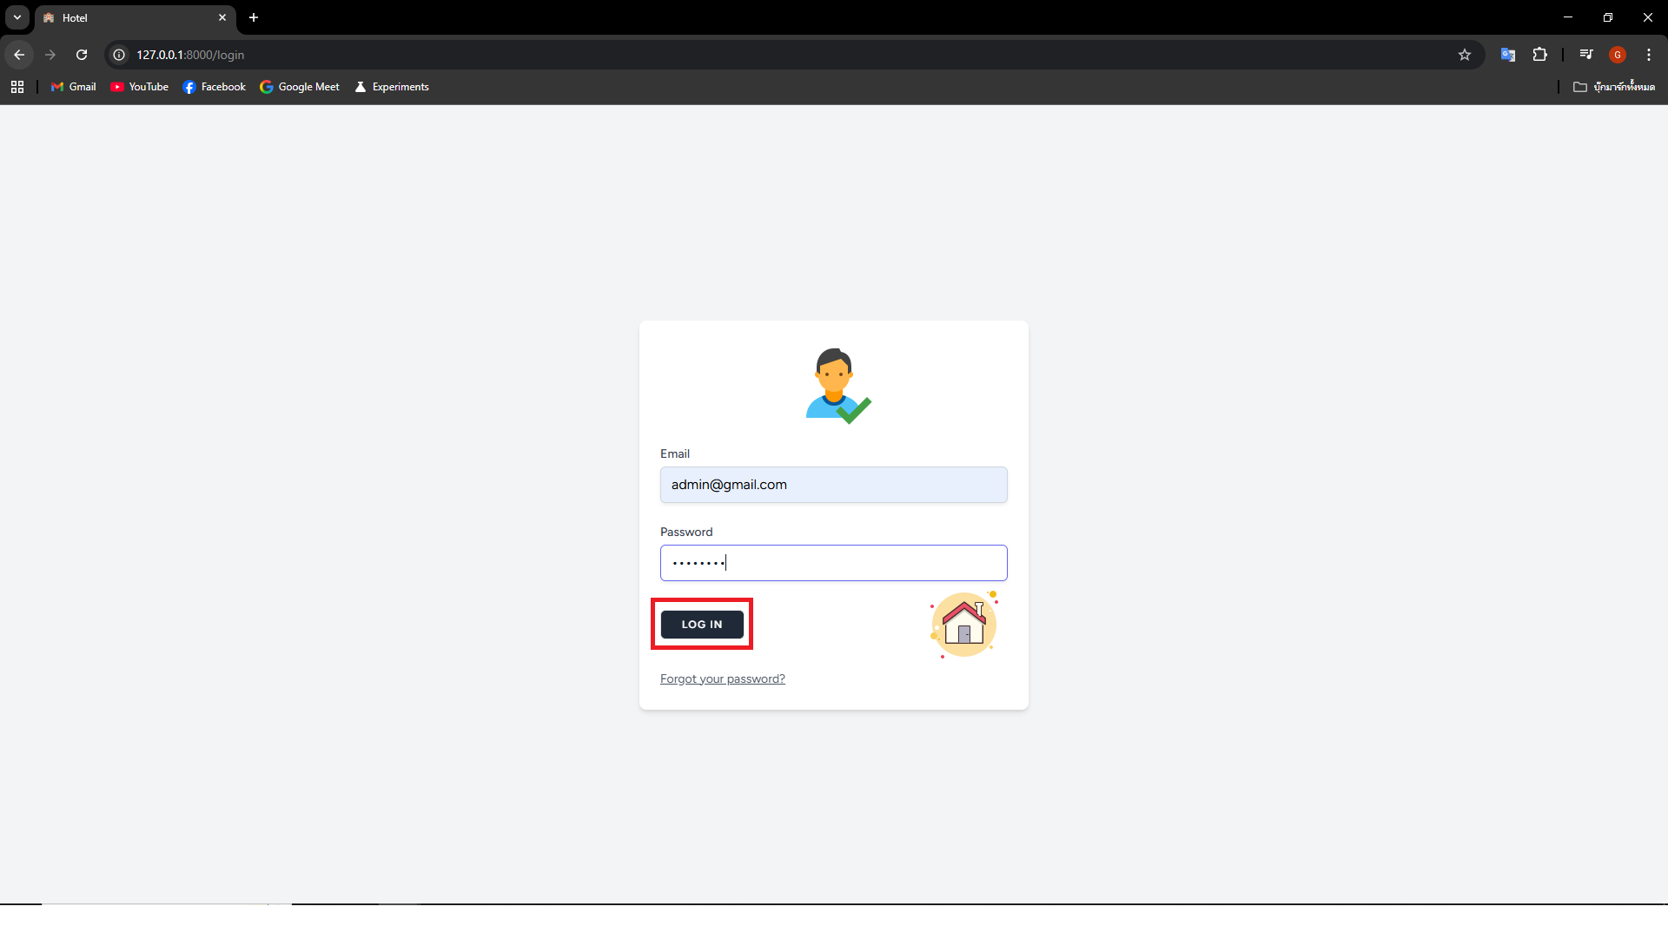Open the YouTube bookmark
Viewport: 1668px width, 933px height.
pos(140,87)
